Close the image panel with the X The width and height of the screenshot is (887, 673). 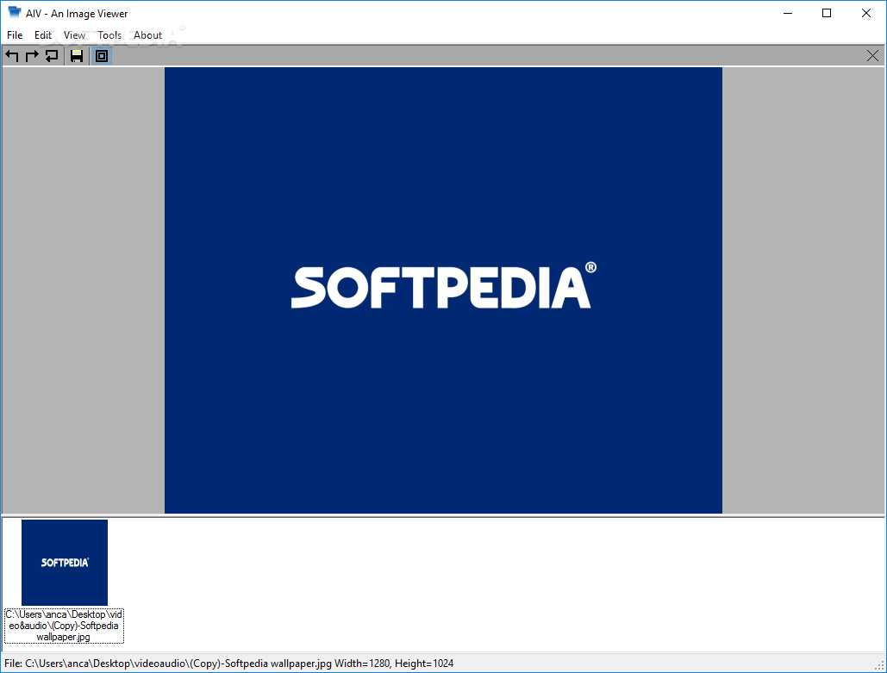click(873, 55)
